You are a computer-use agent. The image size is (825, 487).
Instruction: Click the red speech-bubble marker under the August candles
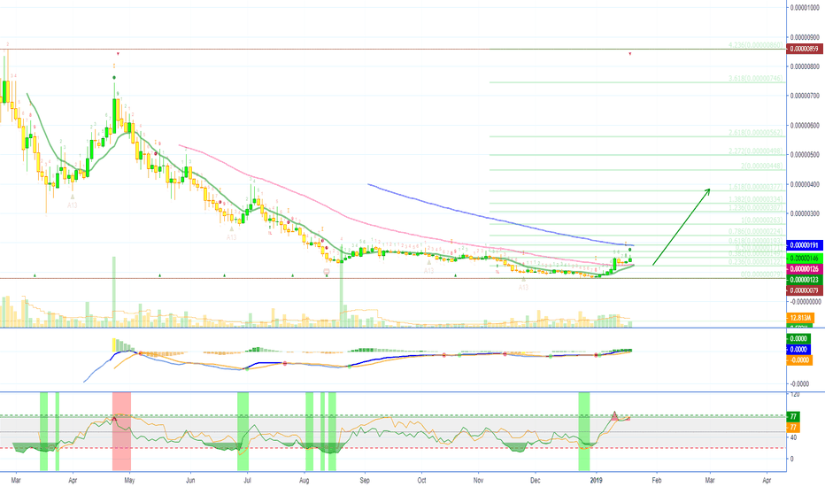coord(327,272)
